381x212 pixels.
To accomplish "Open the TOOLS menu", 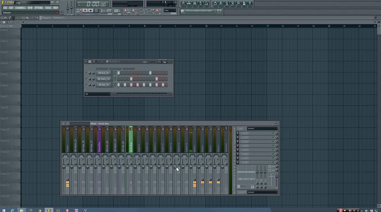I will (48, 8).
